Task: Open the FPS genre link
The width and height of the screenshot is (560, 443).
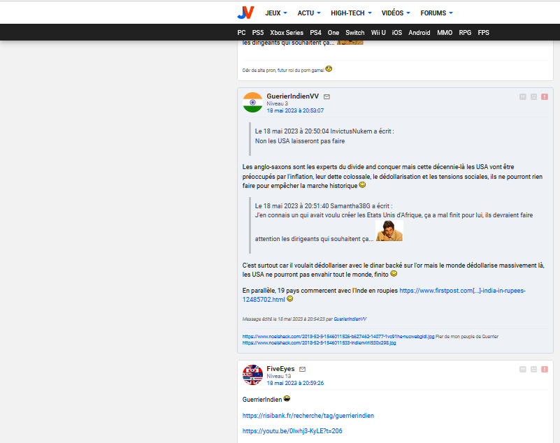Action: [x=484, y=32]
